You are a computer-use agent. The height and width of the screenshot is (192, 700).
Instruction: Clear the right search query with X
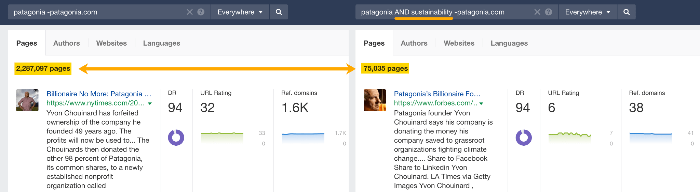tap(537, 12)
